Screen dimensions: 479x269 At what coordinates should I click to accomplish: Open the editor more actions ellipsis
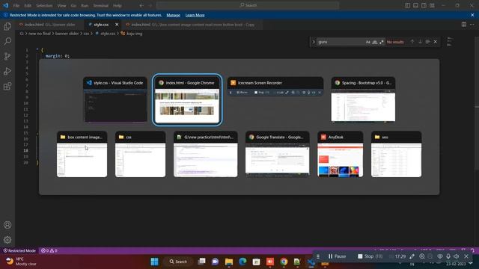(x=472, y=25)
